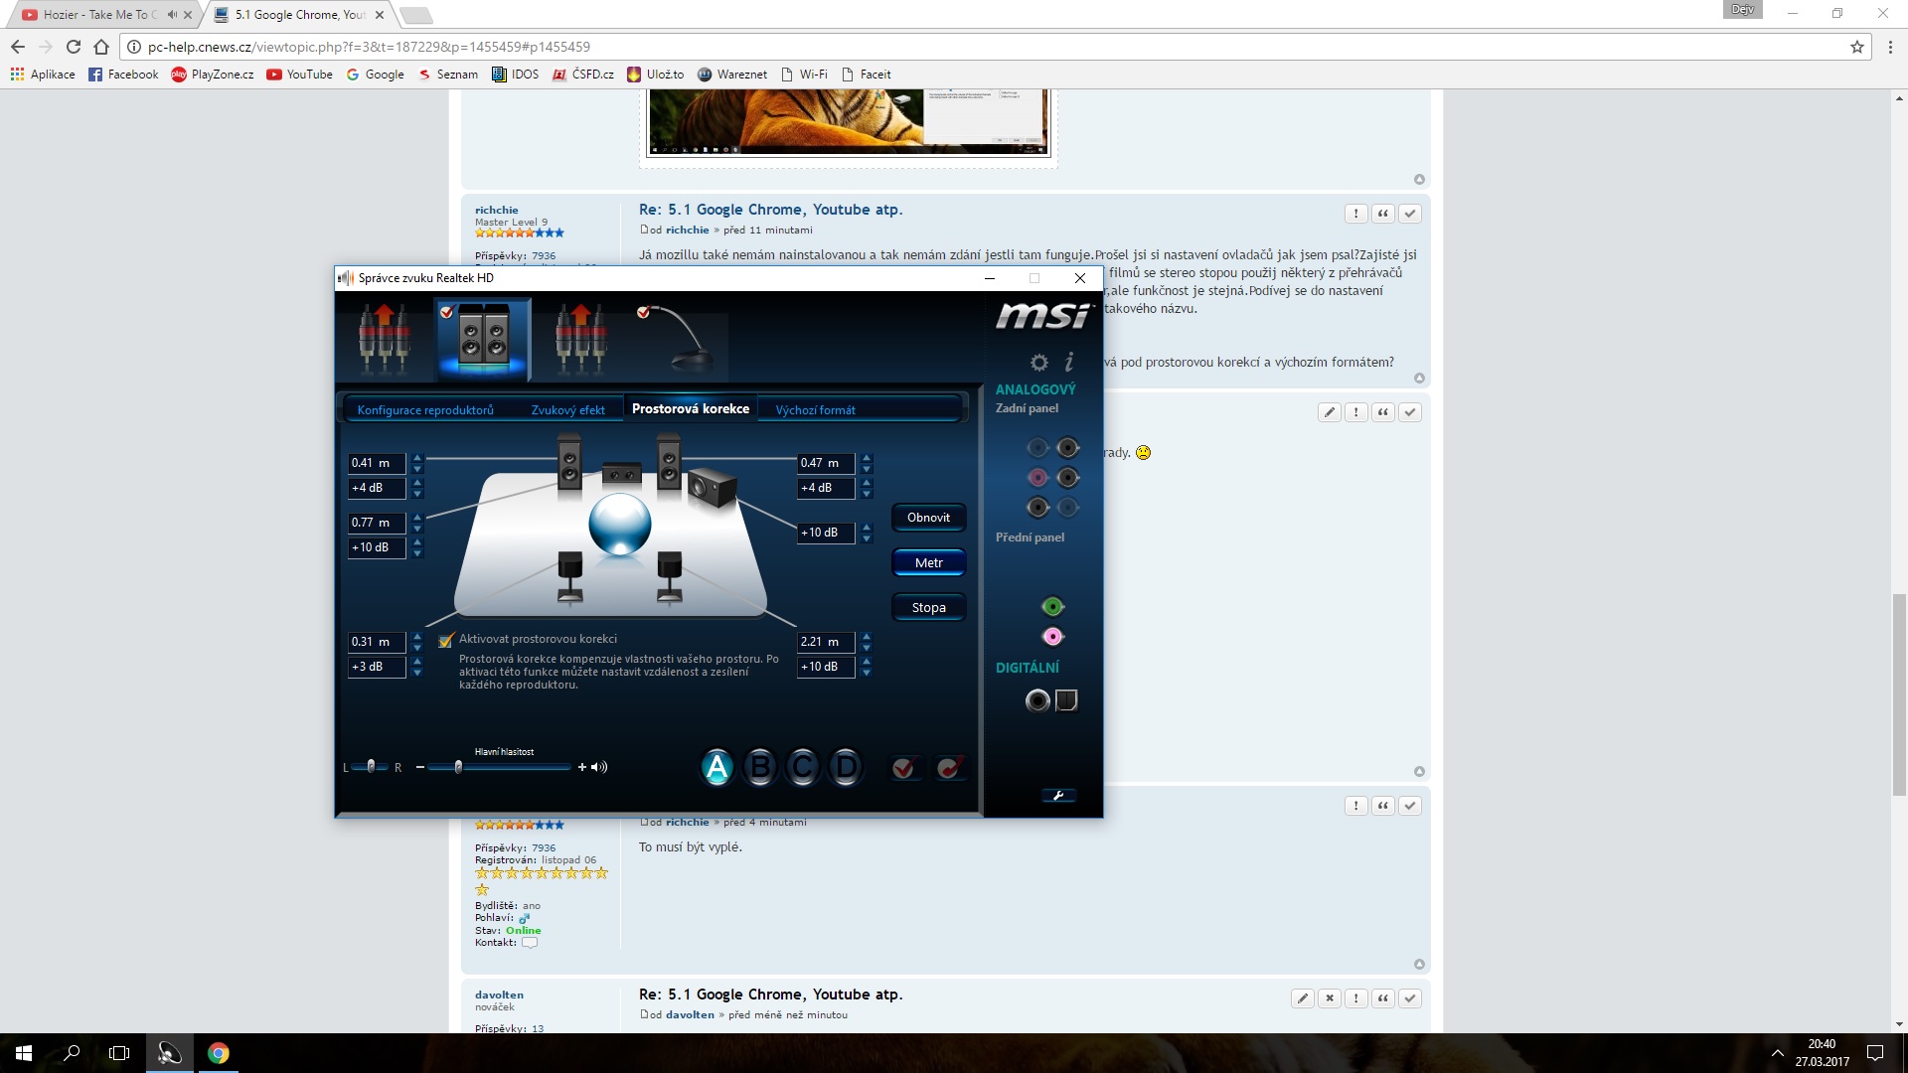
Task: Mute sound with the speaker volume icon
Action: [x=599, y=767]
